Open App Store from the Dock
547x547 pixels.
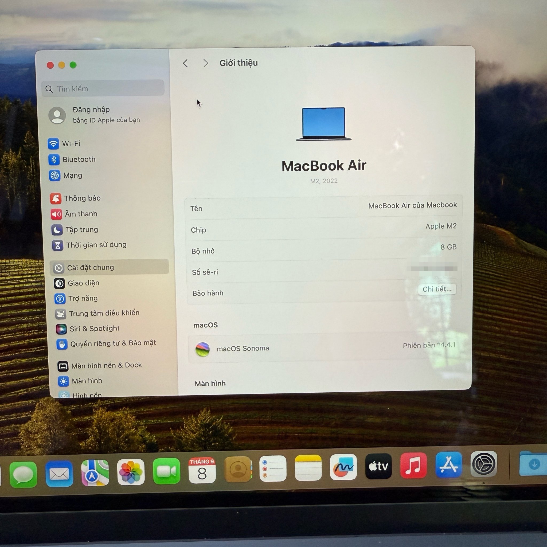coord(449,465)
